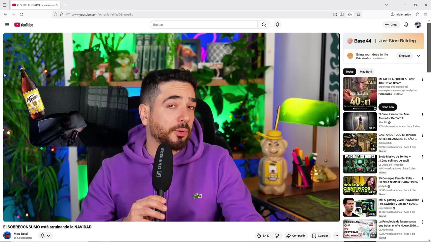
Task: Open the Mau Botti channel avatar
Action: (x=7, y=235)
